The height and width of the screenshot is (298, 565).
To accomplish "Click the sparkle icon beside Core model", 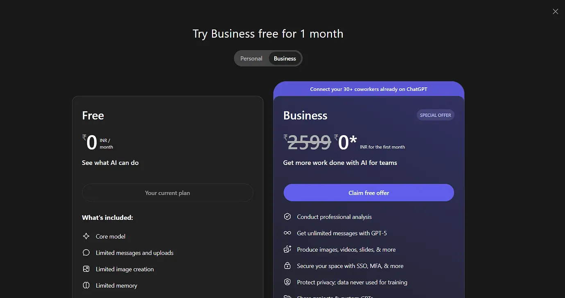I will pyautogui.click(x=86, y=236).
